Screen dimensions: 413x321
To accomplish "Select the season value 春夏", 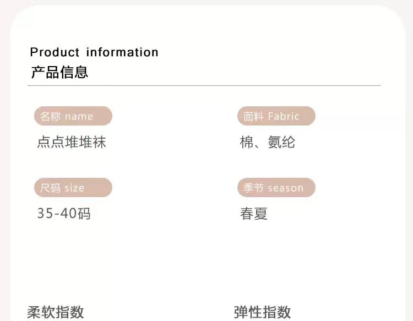I will (x=254, y=214).
